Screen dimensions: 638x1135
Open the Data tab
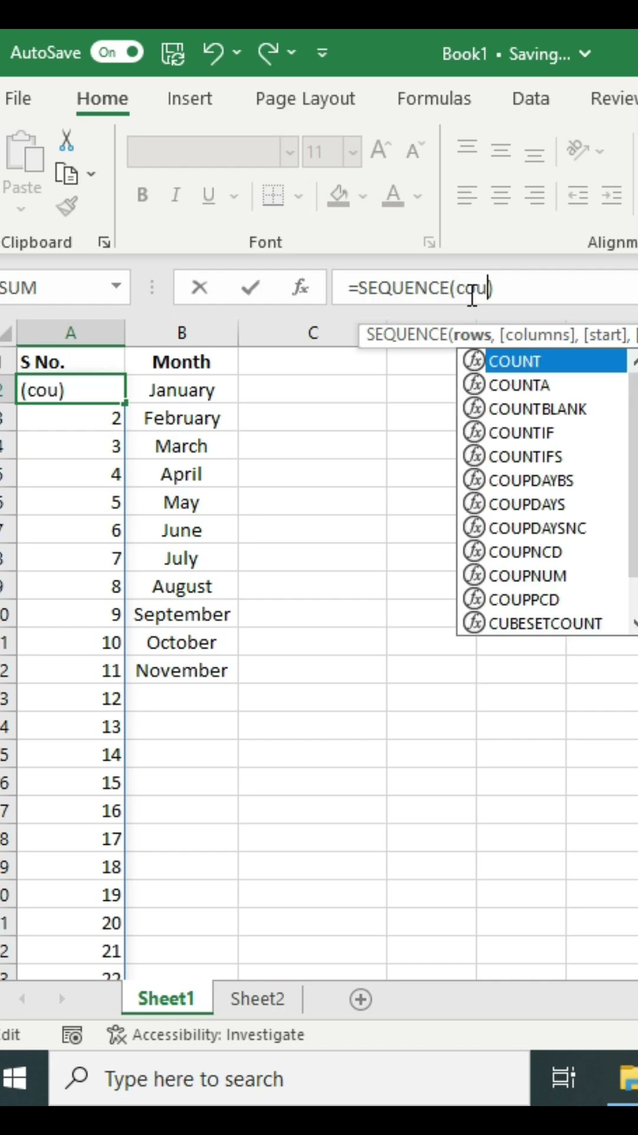pos(530,98)
